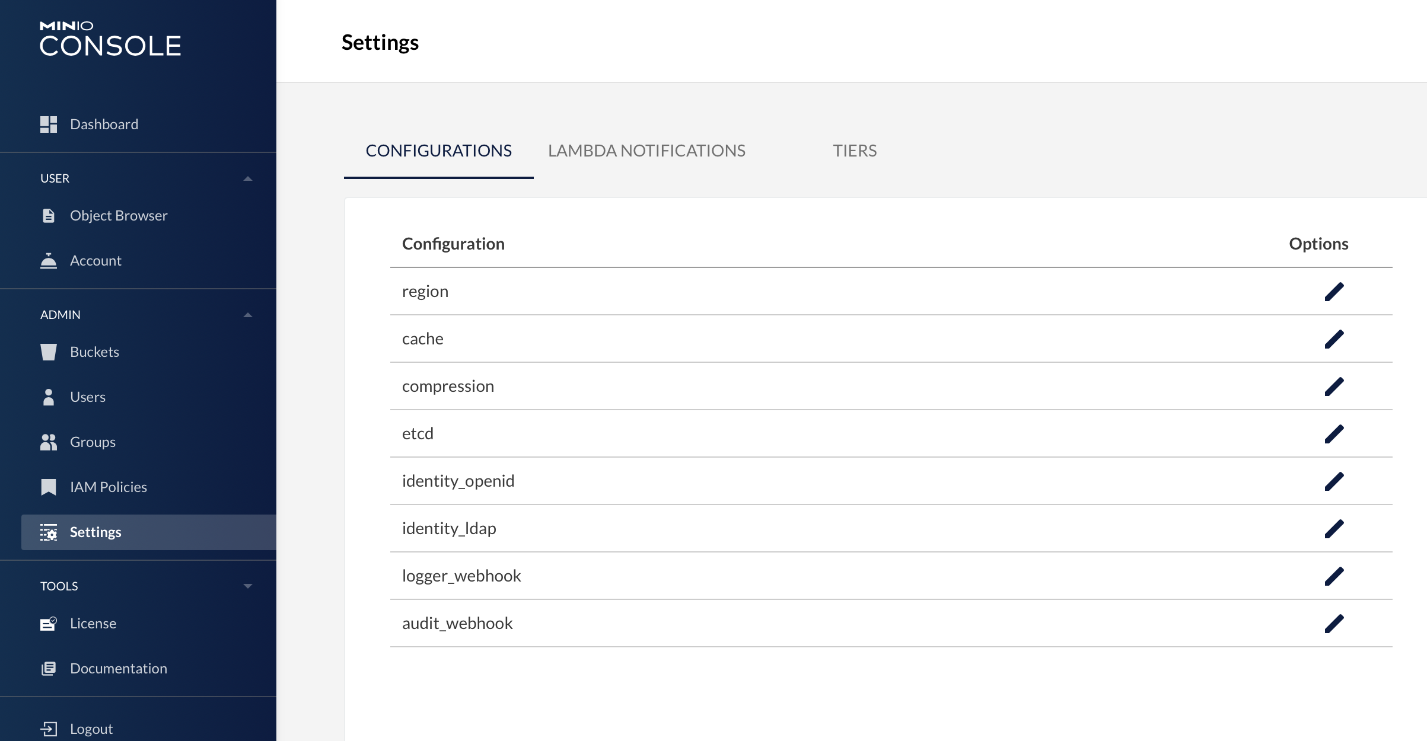Switch to Lambda Notifications tab
This screenshot has width=1427, height=741.
click(646, 151)
